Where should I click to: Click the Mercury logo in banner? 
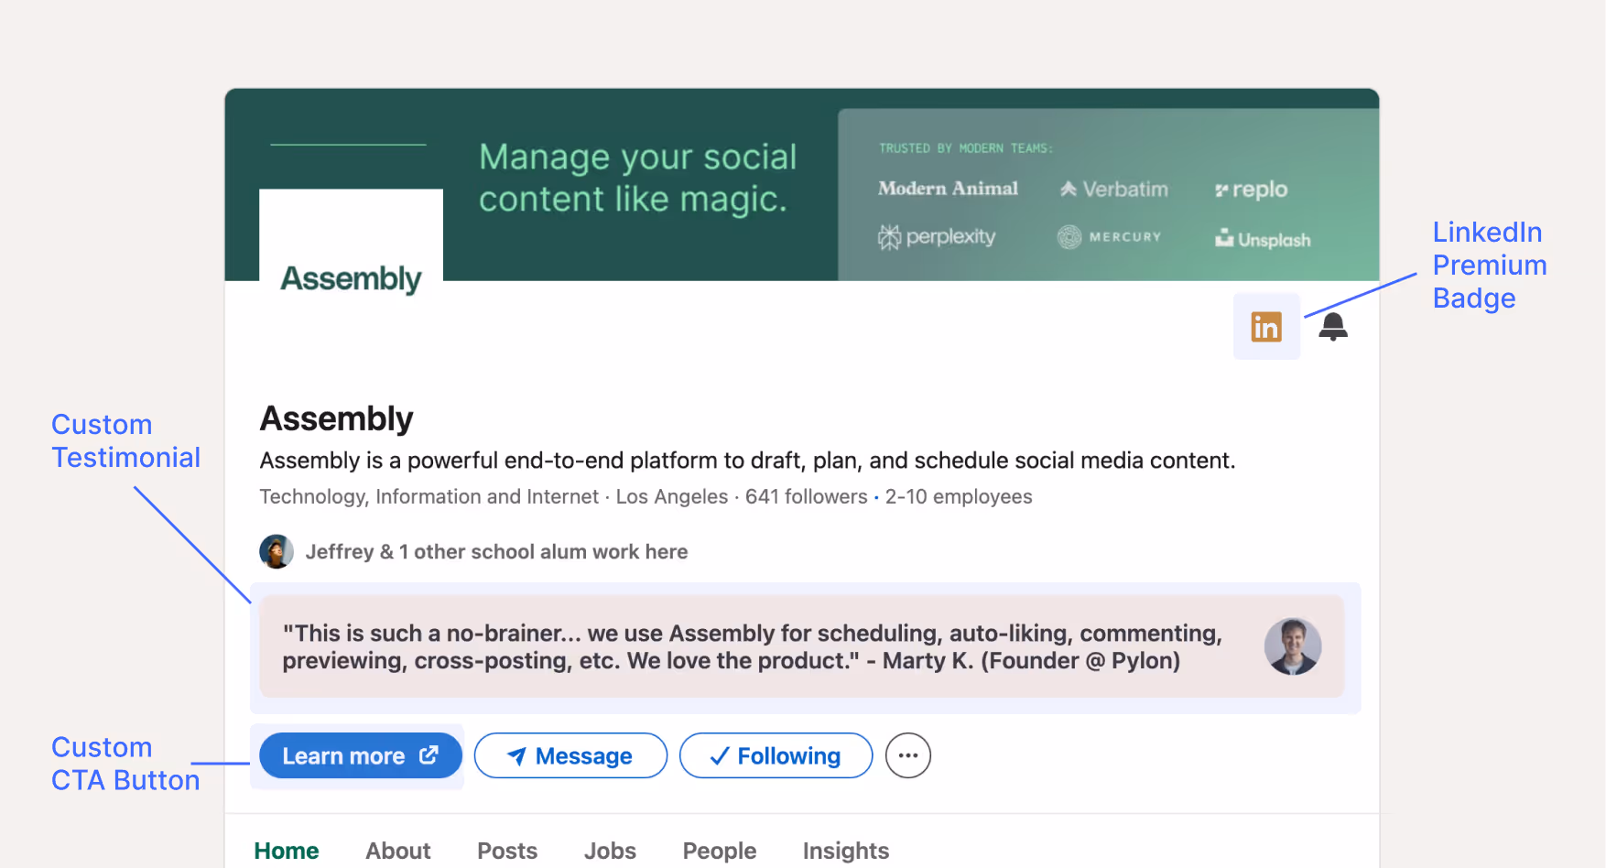click(x=1109, y=237)
